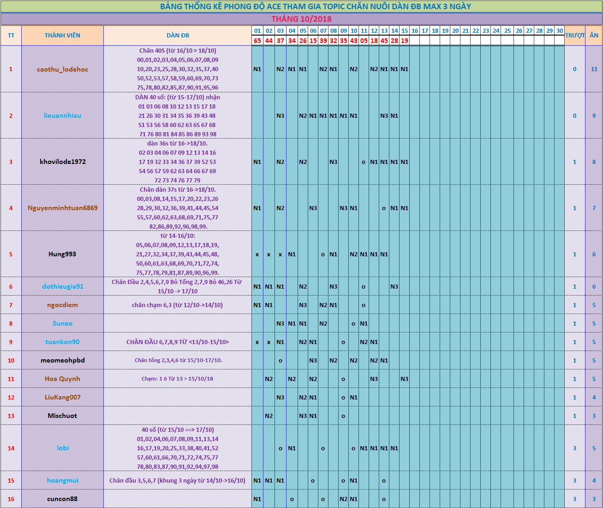Select Chạm 1 6 description for Hoa Quynh
Screen dimensions: 603x508
pos(178,379)
